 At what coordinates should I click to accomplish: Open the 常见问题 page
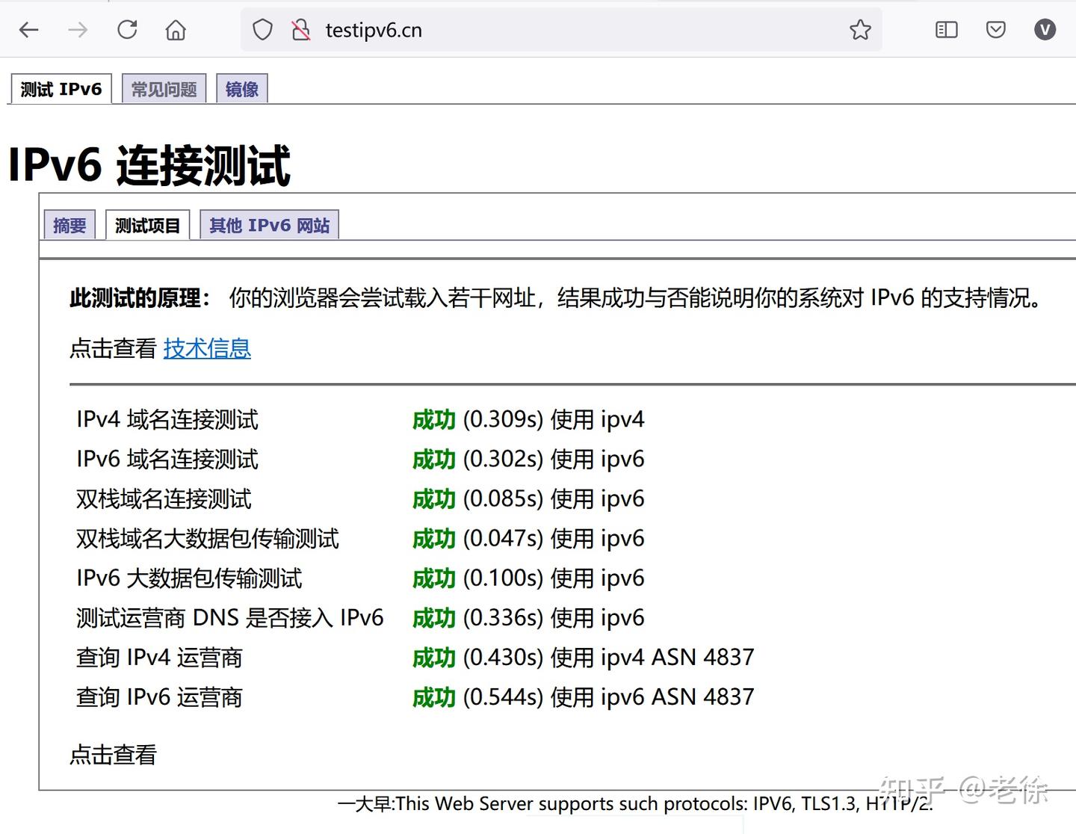click(164, 87)
